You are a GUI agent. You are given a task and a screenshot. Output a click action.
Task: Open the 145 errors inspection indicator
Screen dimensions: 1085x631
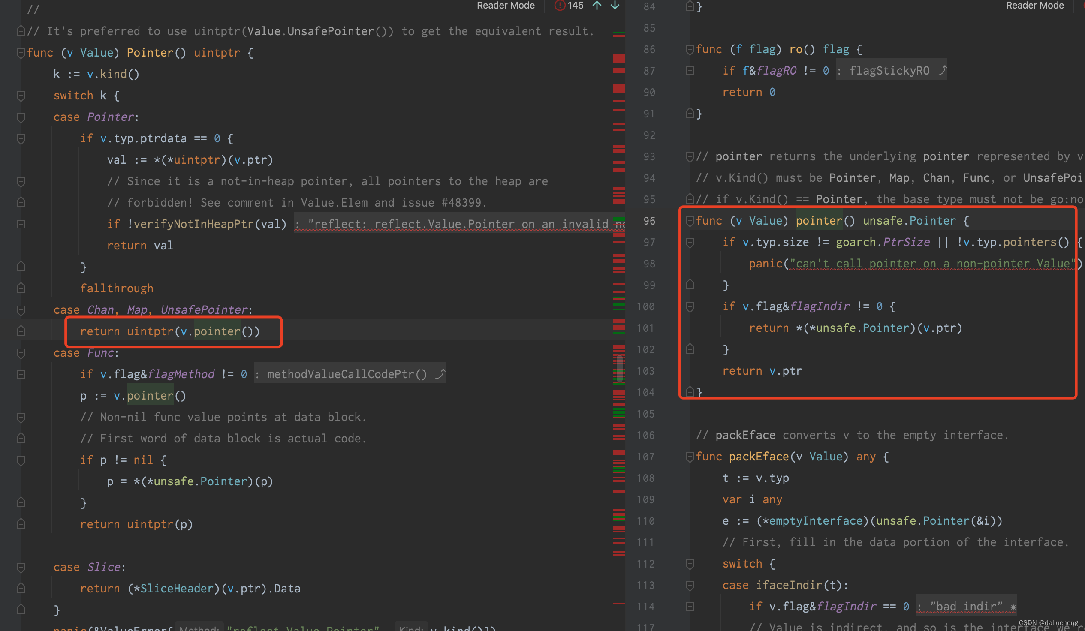[569, 6]
